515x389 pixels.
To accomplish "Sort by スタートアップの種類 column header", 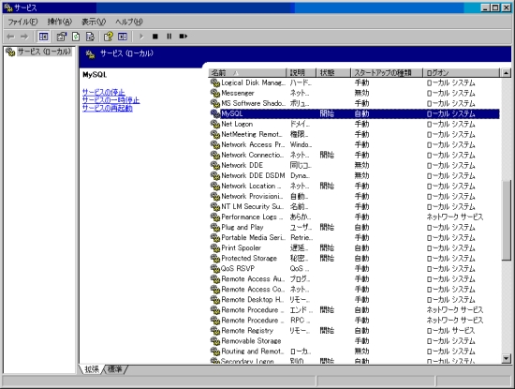I will [x=387, y=73].
